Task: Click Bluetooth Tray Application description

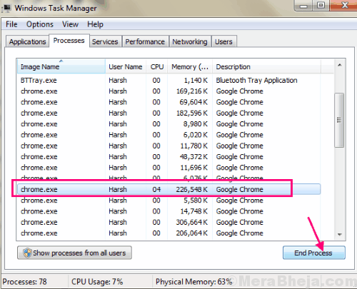Action: coord(256,81)
